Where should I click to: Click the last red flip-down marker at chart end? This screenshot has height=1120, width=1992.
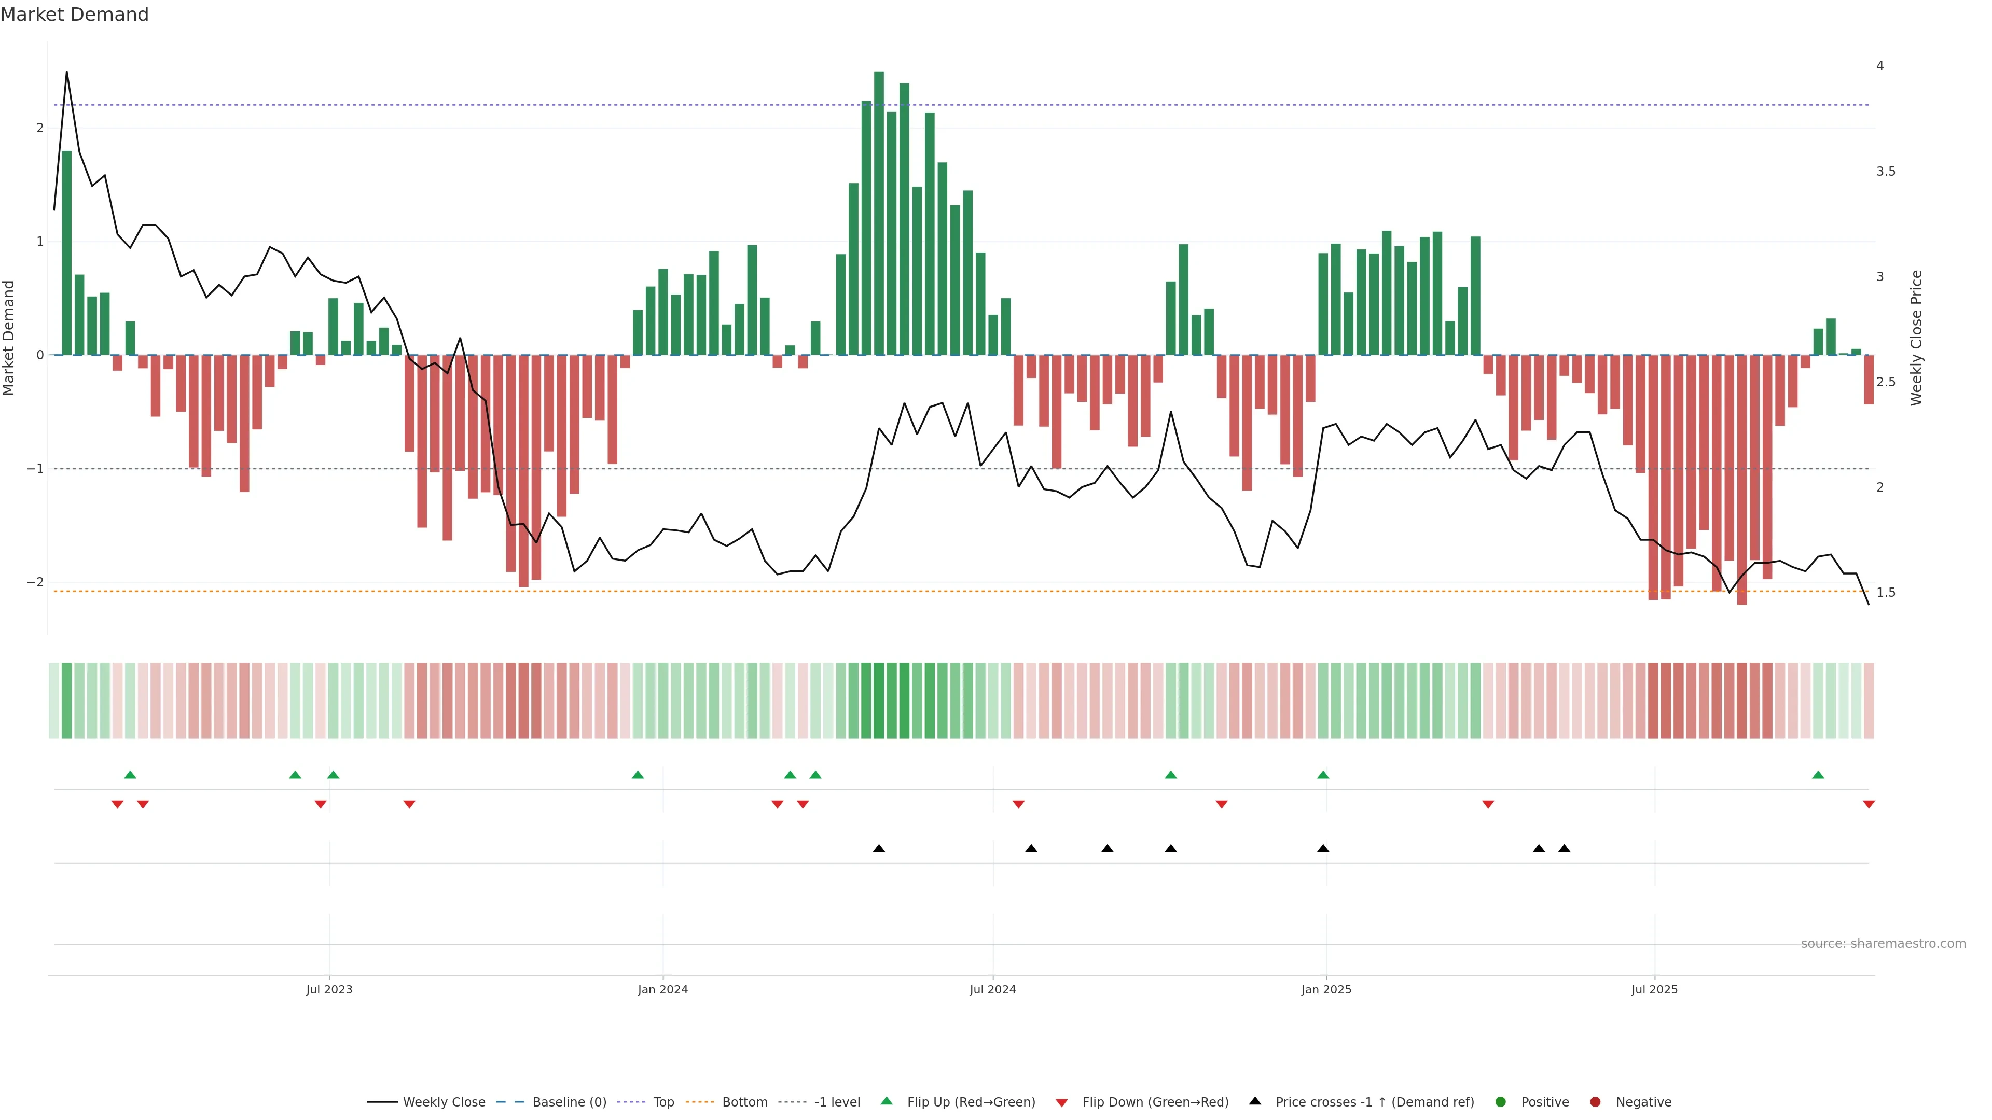click(x=1869, y=805)
